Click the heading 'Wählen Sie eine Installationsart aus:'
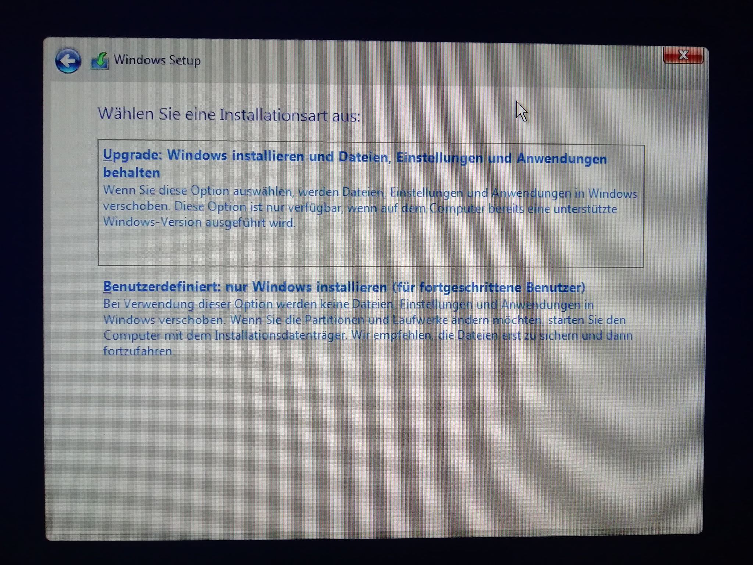Image resolution: width=753 pixels, height=565 pixels. click(x=229, y=115)
